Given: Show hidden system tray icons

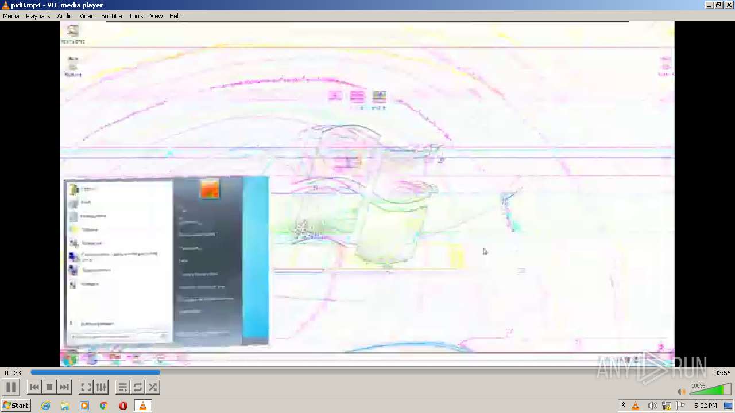Looking at the screenshot, I should tap(623, 406).
